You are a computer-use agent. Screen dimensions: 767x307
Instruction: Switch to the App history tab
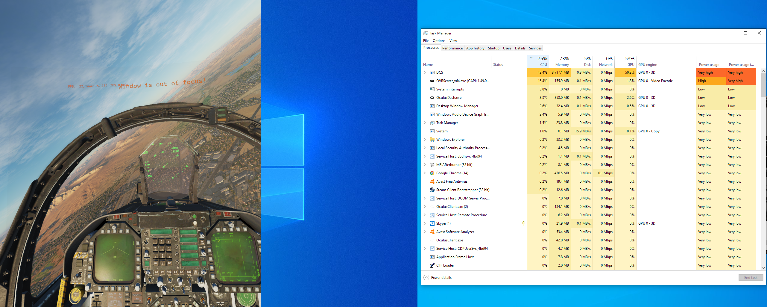(475, 48)
